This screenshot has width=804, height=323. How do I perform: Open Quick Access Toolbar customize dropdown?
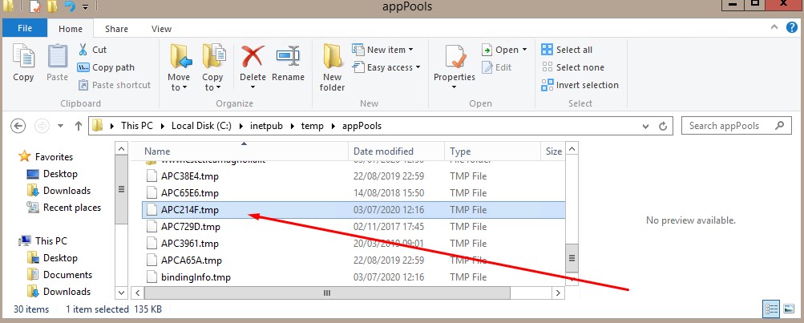(x=85, y=7)
